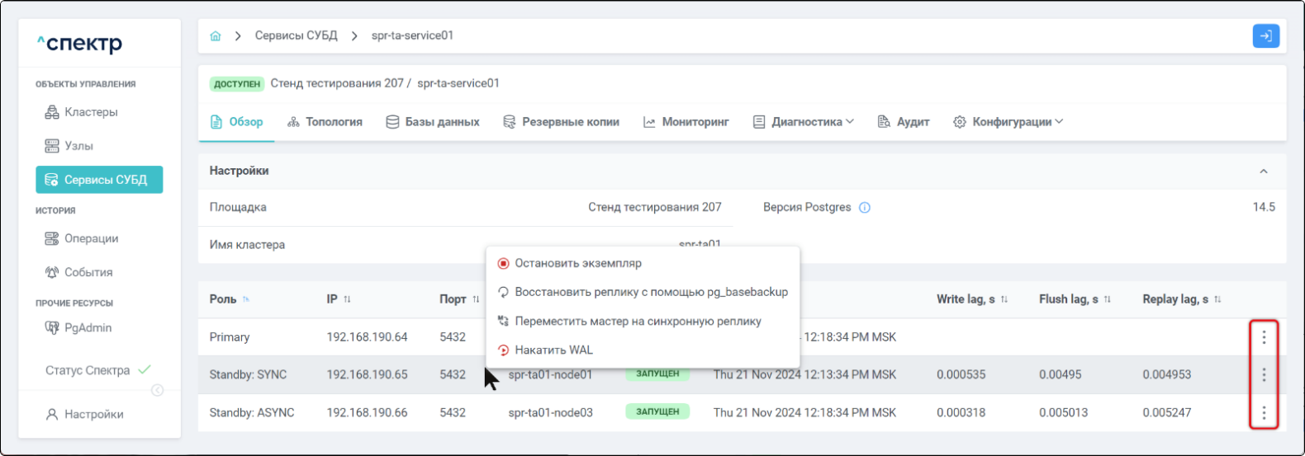
Task: Open the Резервные копии tab
Action: 570,122
